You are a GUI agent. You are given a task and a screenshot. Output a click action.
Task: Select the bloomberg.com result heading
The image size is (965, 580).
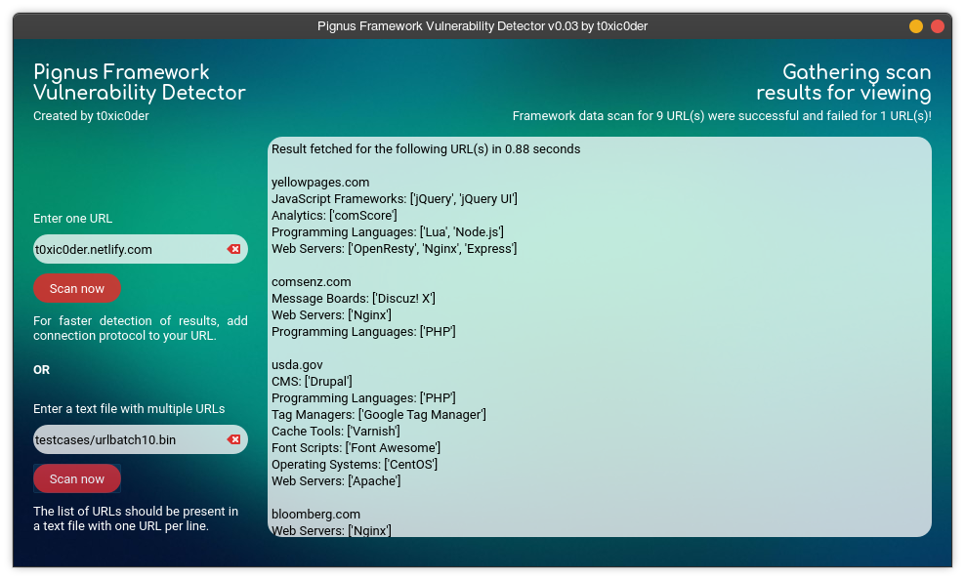(315, 515)
